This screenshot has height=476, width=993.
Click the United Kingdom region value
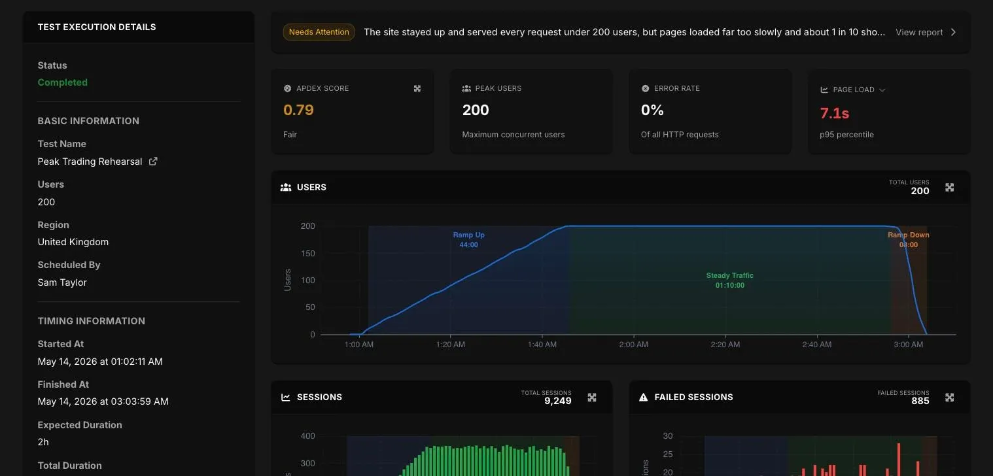[x=73, y=242]
